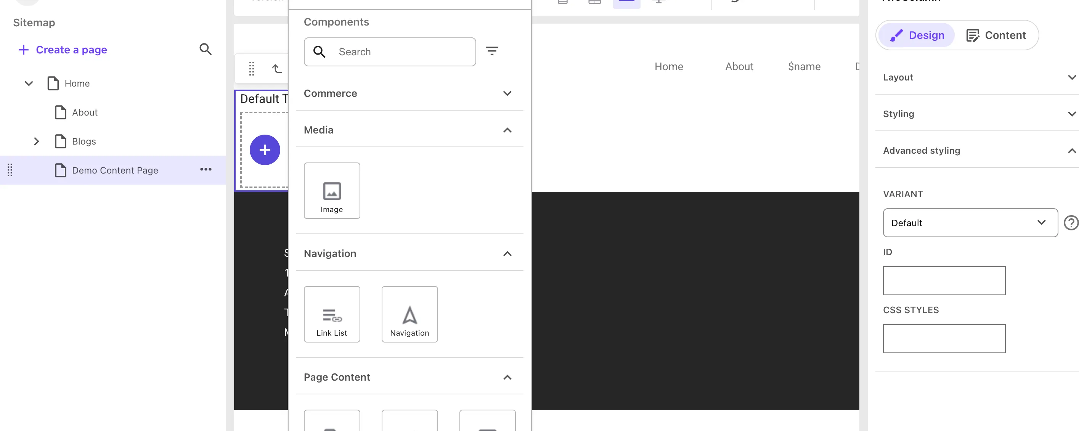Screen dimensions: 1079x431
Task: Open the components filter icon
Action: tap(492, 51)
